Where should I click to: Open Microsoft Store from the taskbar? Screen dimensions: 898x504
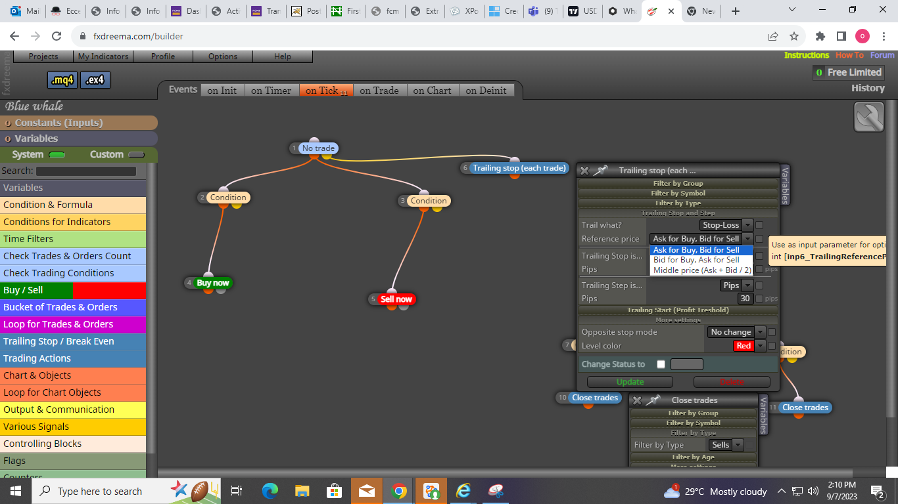335,491
